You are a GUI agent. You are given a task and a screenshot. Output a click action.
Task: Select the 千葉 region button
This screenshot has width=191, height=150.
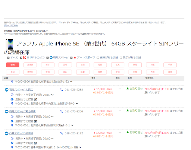pyautogui.click(x=170, y=65)
